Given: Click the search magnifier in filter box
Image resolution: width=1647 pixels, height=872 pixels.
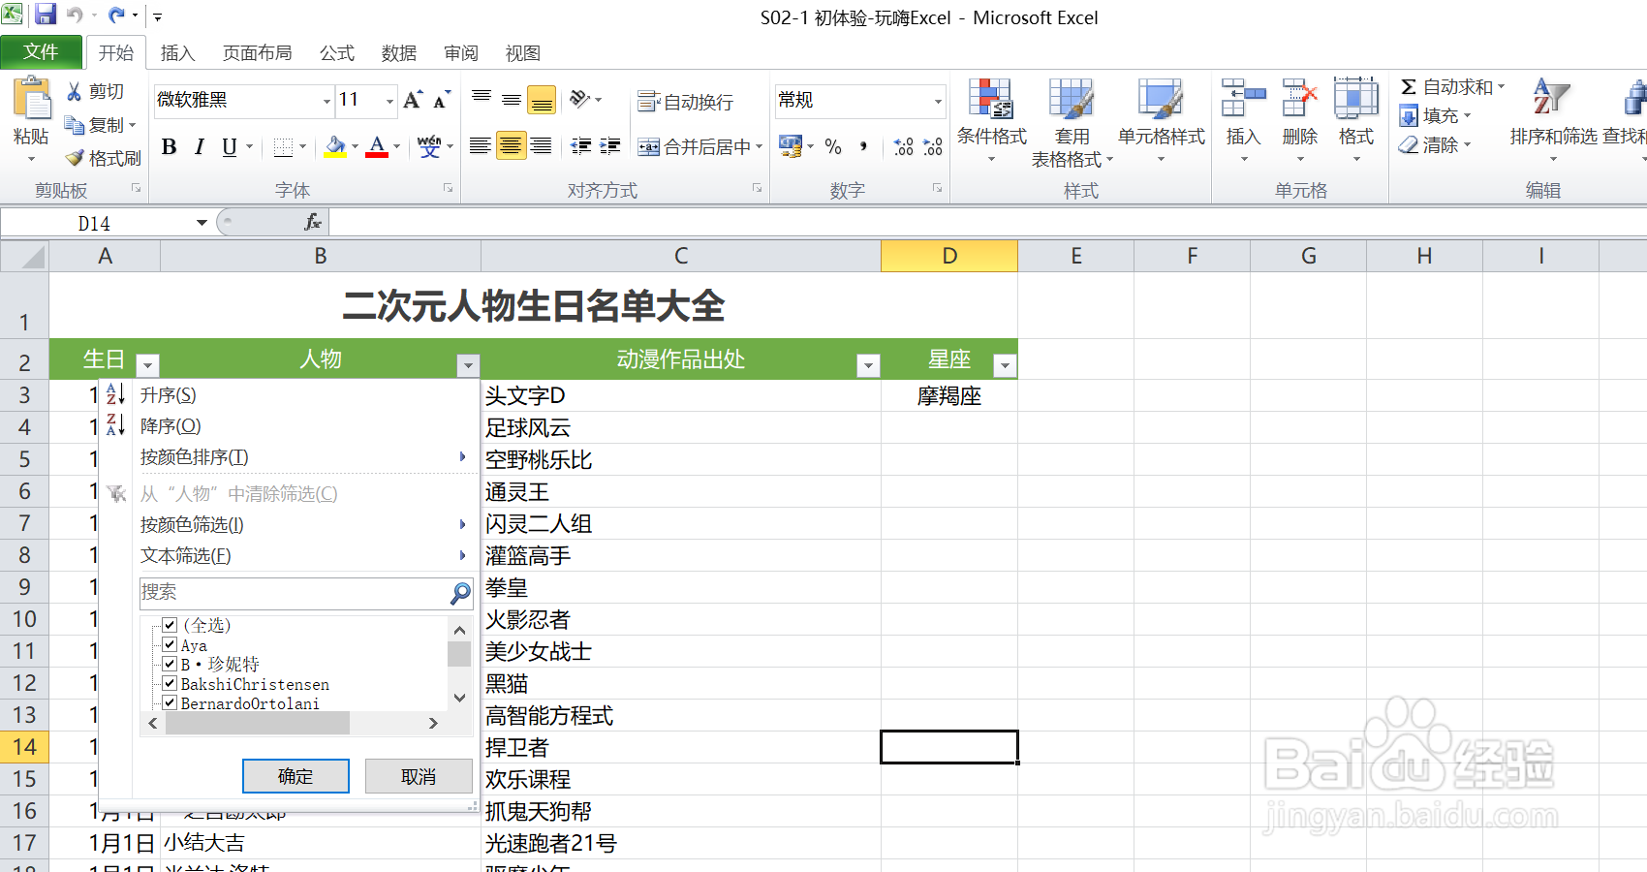Looking at the screenshot, I should [460, 592].
